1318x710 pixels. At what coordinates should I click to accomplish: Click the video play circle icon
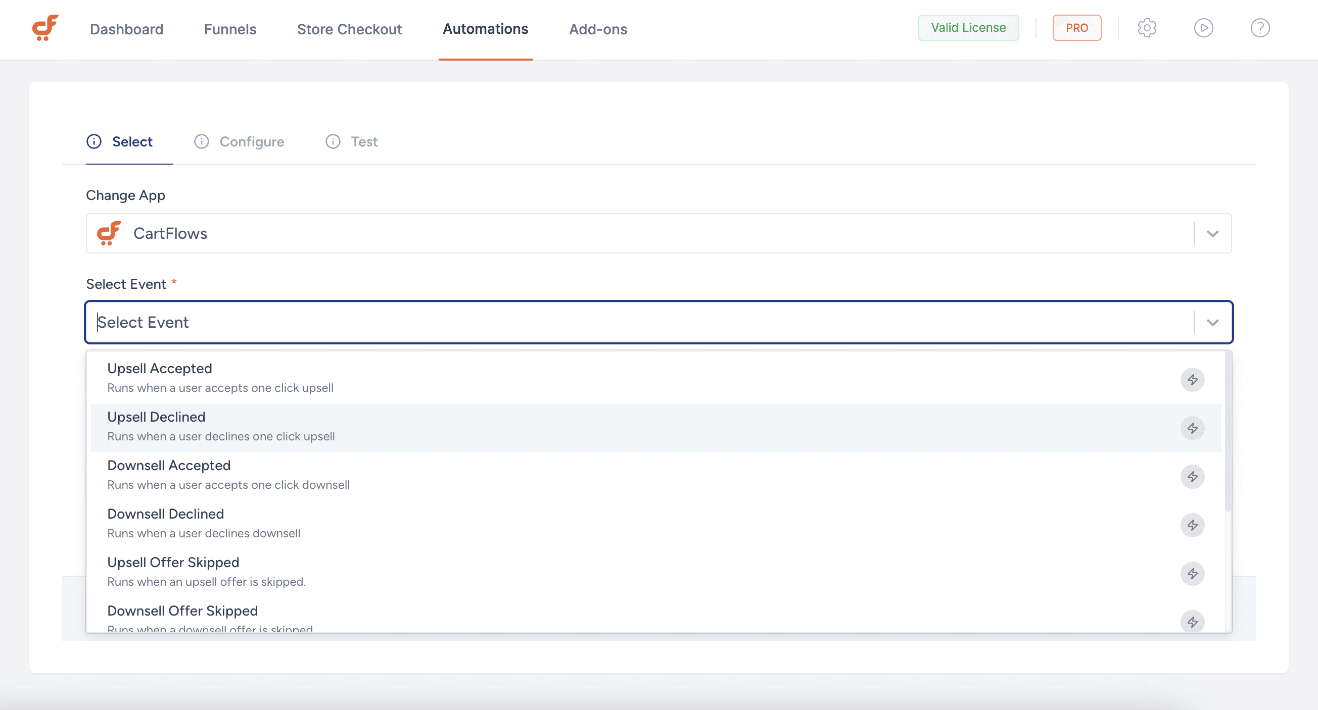click(x=1203, y=28)
